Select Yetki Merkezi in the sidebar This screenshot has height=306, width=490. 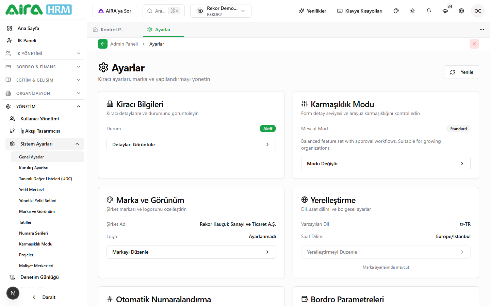[31, 190]
